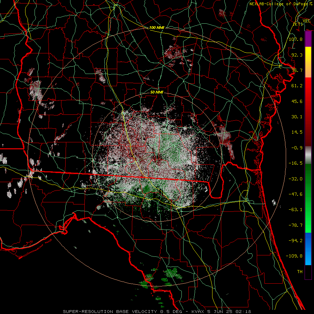Click the 45.6 velocity scale value
The height and width of the screenshot is (314, 314).
[x=297, y=101]
